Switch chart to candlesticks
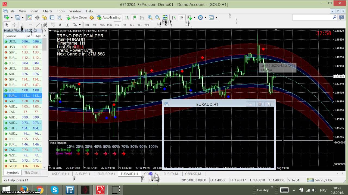 click(x=134, y=17)
